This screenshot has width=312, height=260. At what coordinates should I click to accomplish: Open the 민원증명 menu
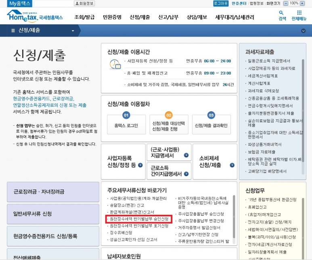[112, 17]
